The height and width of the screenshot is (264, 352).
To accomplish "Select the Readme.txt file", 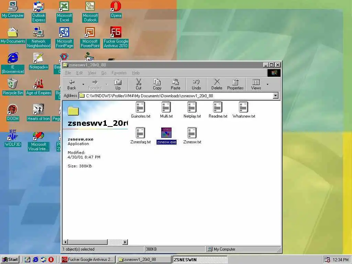I will 218,110.
